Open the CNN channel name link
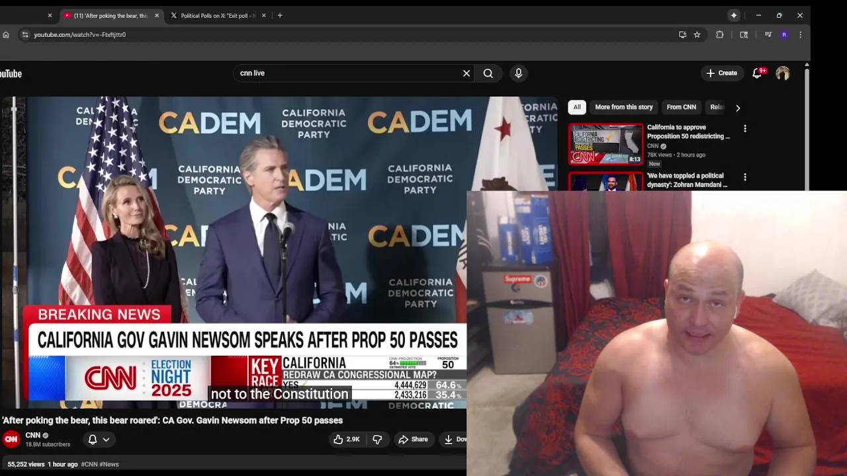The image size is (847, 476). point(33,435)
